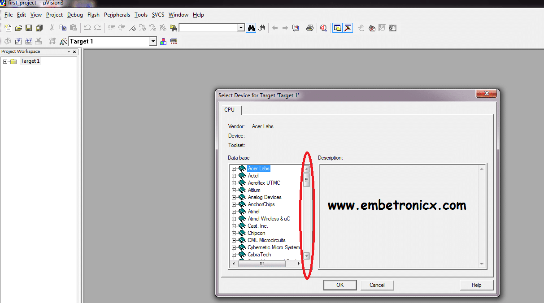544x303 pixels.
Task: Click database list vertical scrollbar down arrow
Action: 307,256
